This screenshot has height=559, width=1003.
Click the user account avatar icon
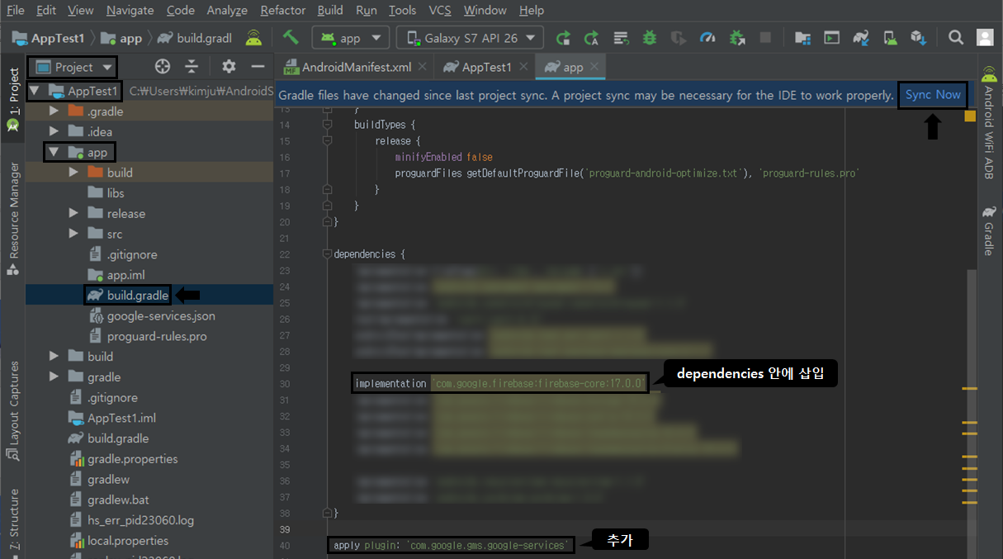[985, 38]
